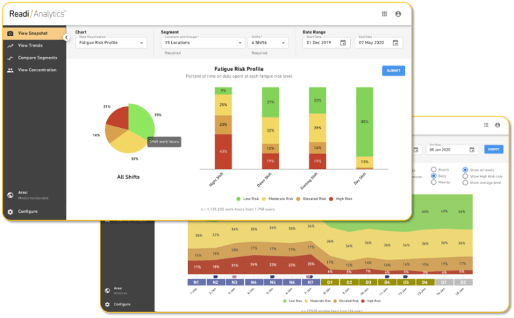Click the Configure gear icon in the front sidebar
This screenshot has width=514, height=318.
point(11,212)
